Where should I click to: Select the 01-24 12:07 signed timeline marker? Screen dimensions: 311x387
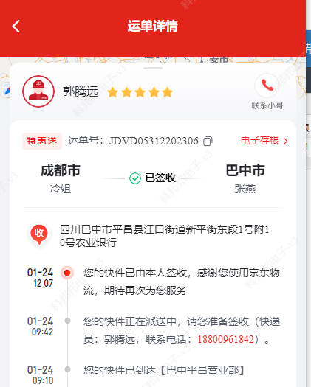point(67,273)
